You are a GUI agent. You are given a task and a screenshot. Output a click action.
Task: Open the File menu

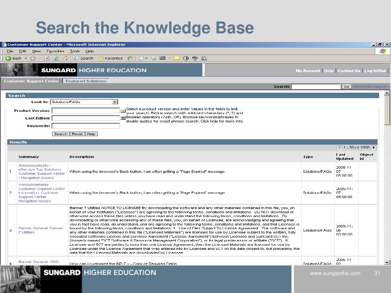[10, 52]
